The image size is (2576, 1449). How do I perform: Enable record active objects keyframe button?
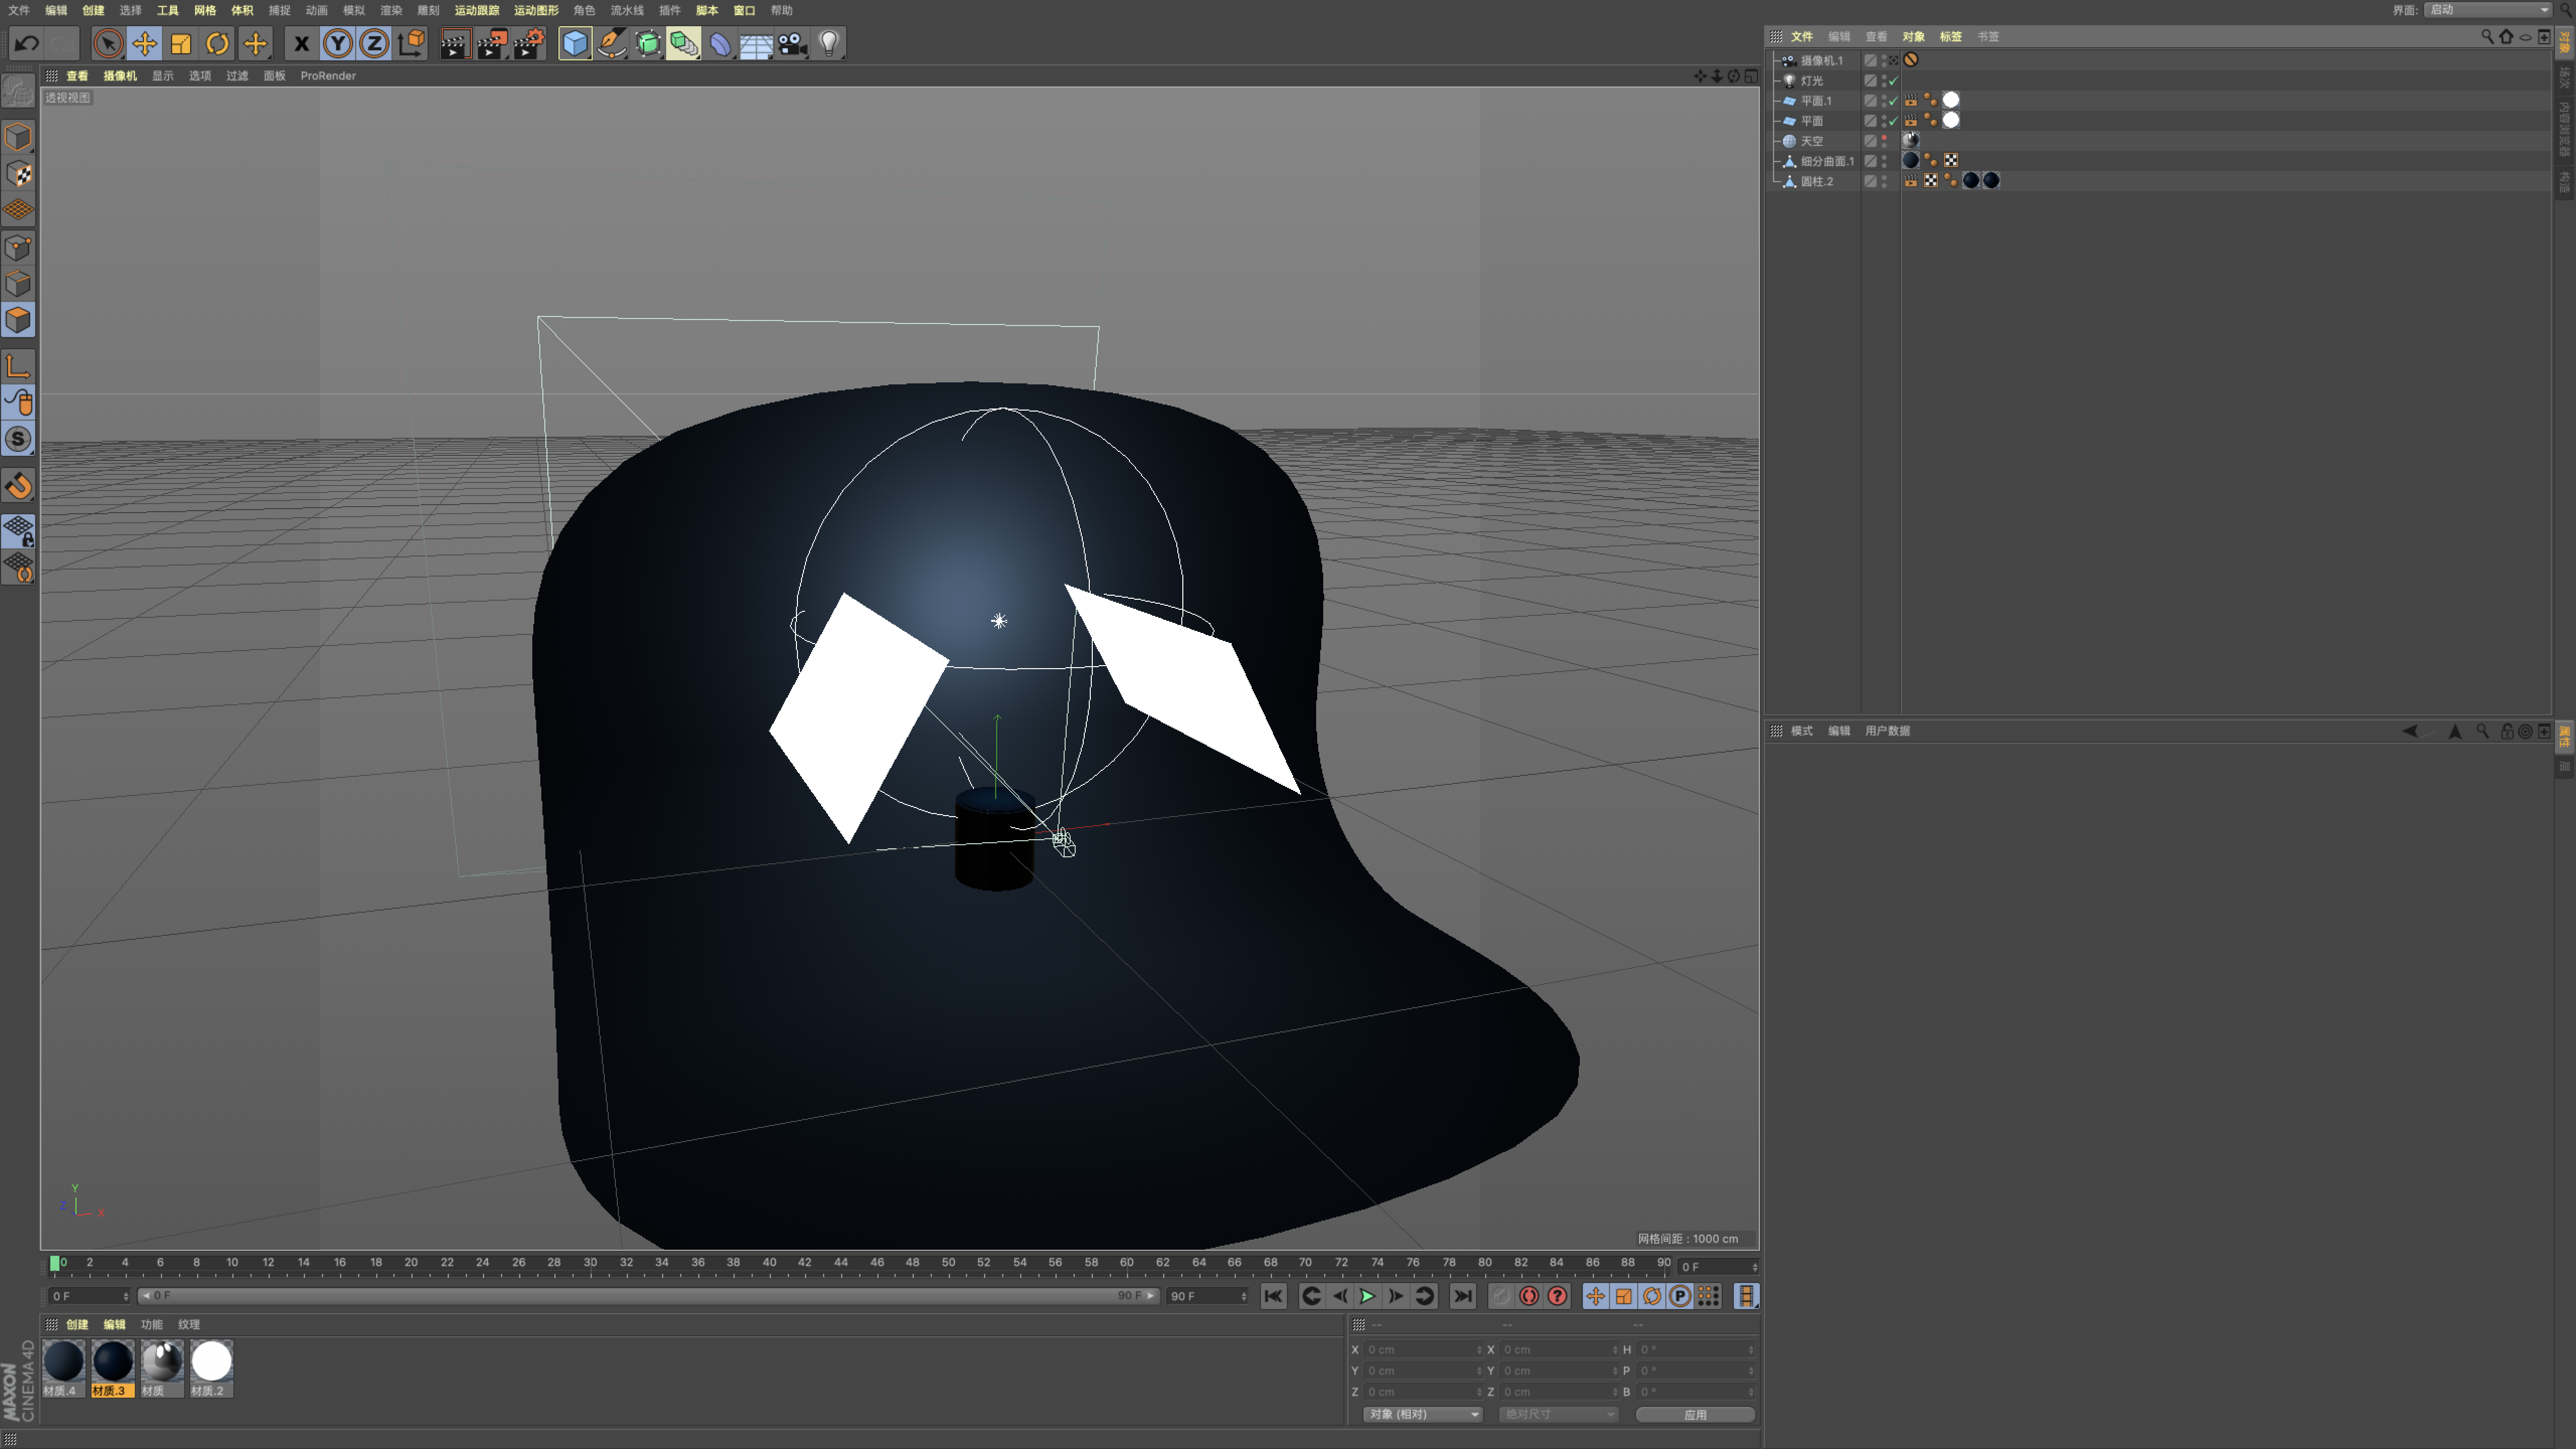pos(1529,1296)
